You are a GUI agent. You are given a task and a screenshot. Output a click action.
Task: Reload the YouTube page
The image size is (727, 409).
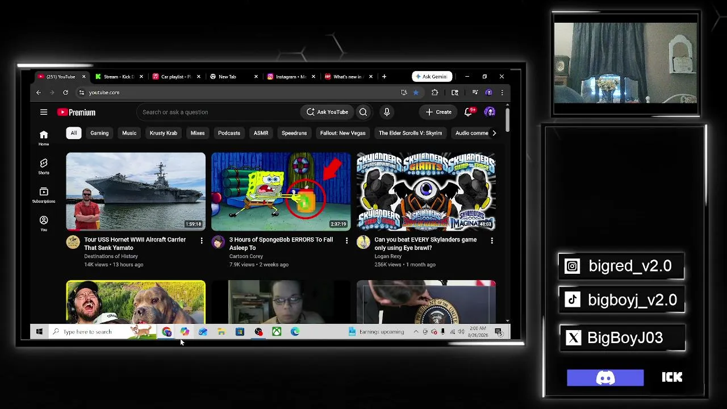click(65, 93)
